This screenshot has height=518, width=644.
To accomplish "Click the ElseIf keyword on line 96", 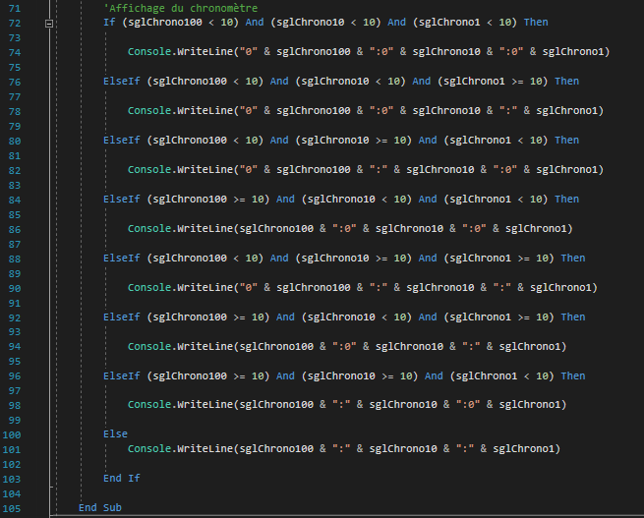I will (122, 376).
